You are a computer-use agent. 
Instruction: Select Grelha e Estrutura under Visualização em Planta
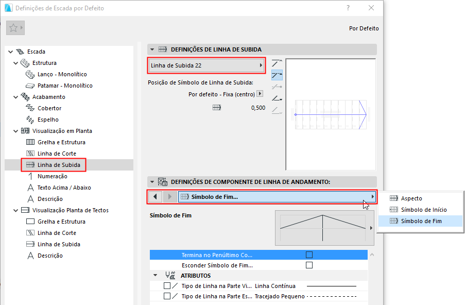61,142
